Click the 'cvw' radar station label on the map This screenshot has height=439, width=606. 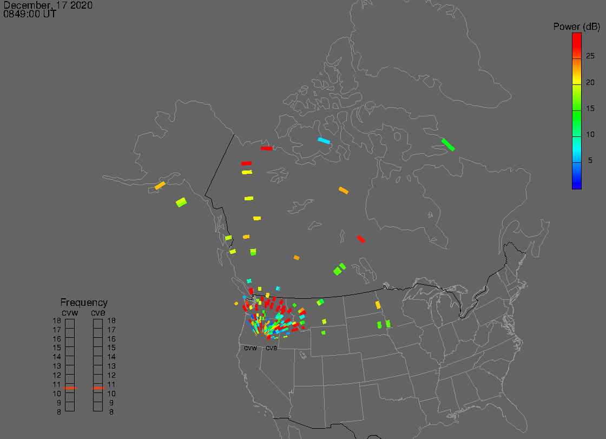pyautogui.click(x=251, y=348)
